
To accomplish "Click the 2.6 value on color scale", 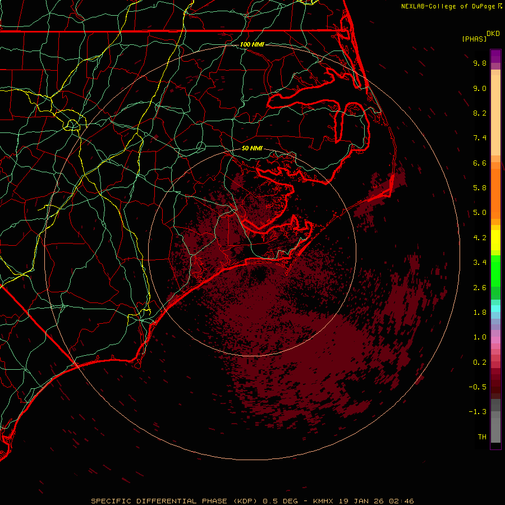I will [480, 288].
